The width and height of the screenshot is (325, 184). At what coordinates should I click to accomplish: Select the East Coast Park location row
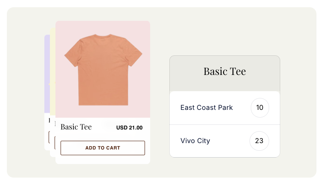[207, 108]
